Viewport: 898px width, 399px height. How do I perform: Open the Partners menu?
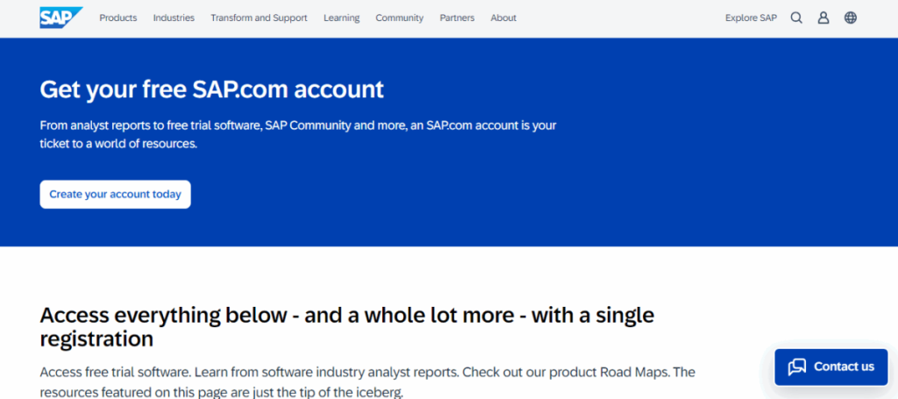point(457,18)
